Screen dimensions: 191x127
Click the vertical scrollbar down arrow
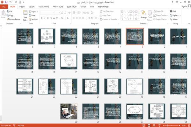click(1, 122)
